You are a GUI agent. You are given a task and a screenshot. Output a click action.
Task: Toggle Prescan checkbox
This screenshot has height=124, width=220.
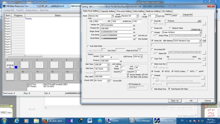[x=166, y=21]
